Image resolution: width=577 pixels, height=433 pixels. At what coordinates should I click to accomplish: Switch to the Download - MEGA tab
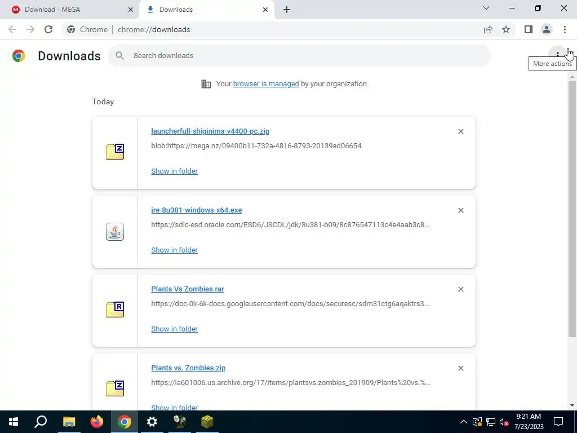(69, 10)
